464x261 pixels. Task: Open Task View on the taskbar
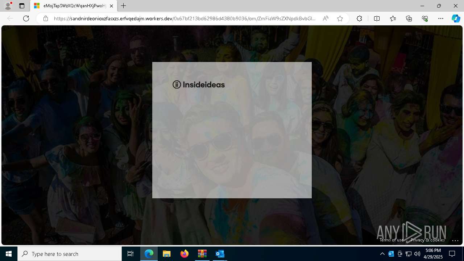click(130, 254)
